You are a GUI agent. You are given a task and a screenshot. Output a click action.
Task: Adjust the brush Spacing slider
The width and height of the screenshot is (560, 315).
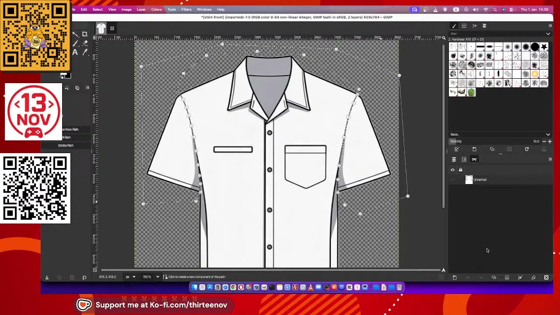pyautogui.click(x=494, y=141)
